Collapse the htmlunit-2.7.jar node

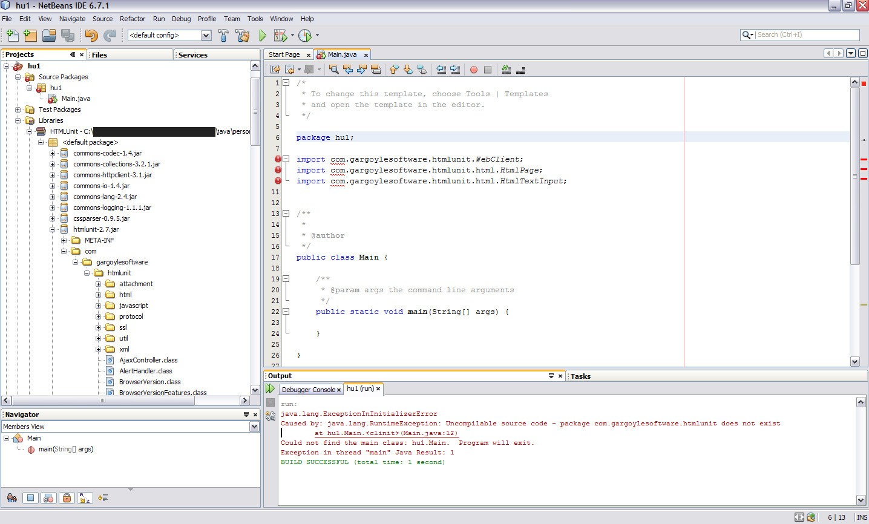coord(52,229)
